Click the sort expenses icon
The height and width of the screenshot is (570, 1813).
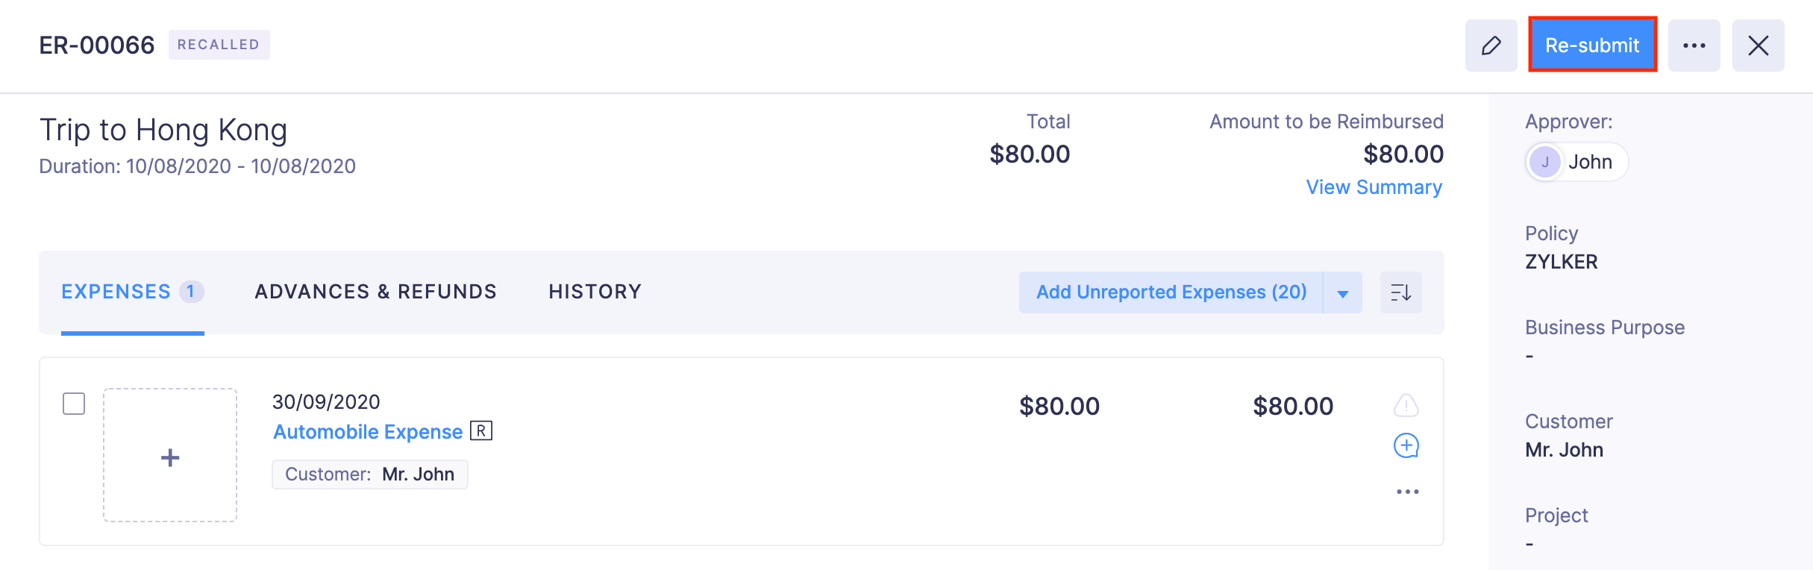coord(1400,292)
